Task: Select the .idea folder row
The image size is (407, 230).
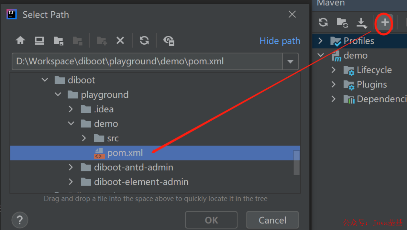Action: (155, 109)
